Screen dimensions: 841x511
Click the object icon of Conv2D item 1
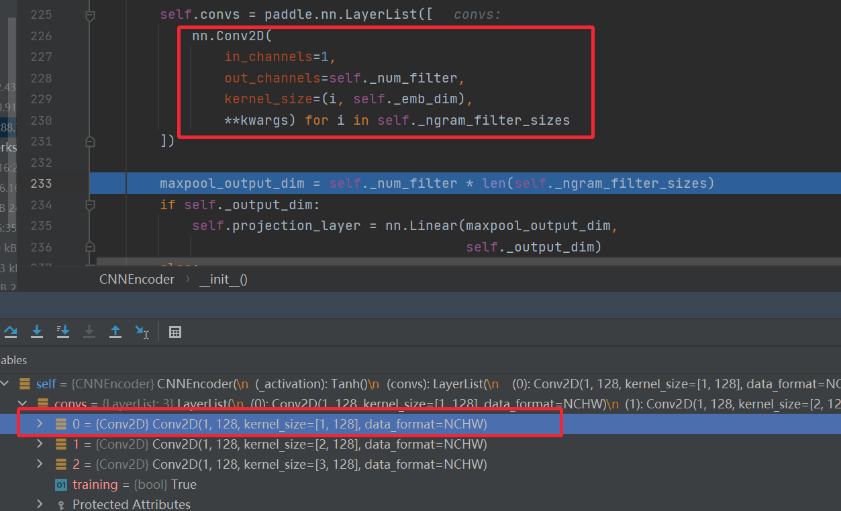(x=61, y=444)
